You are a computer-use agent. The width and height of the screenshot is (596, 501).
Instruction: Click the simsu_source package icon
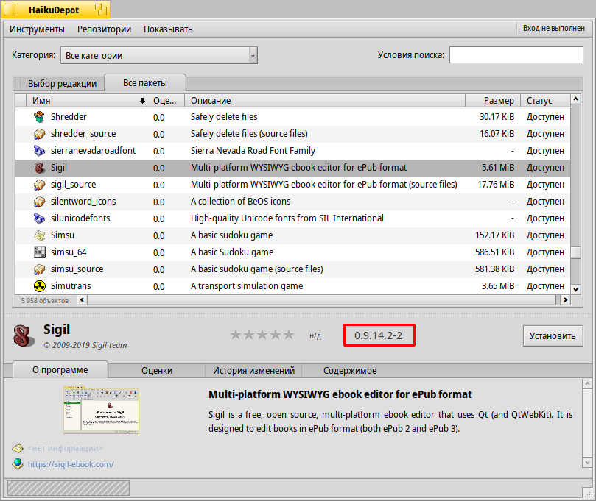(39, 269)
